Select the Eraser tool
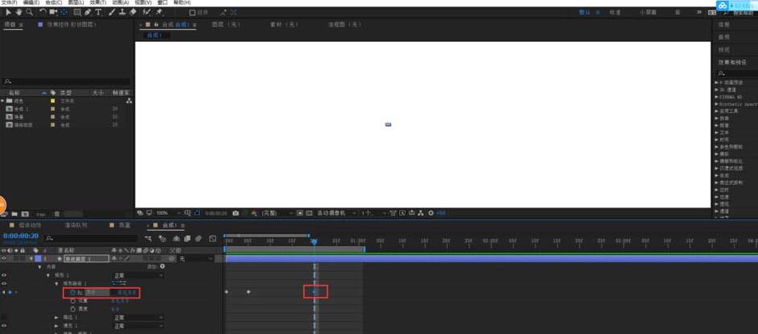Image resolution: width=758 pixels, height=334 pixels. [x=133, y=11]
